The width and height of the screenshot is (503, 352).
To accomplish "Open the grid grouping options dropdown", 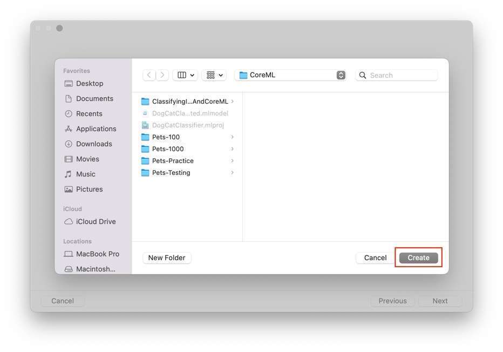I will coord(214,75).
